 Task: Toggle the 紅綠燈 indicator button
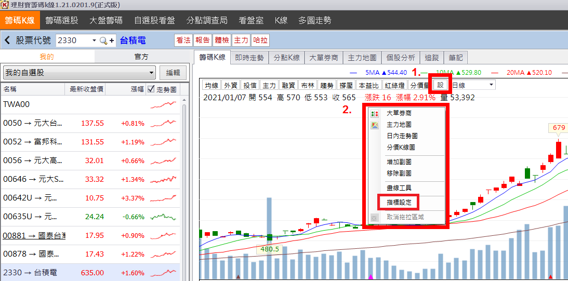(394, 85)
